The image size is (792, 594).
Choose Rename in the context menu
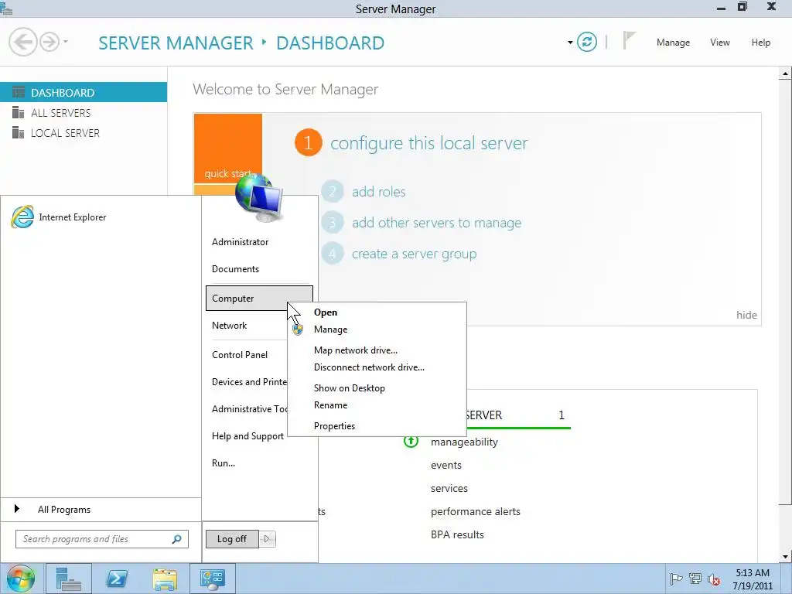point(330,405)
